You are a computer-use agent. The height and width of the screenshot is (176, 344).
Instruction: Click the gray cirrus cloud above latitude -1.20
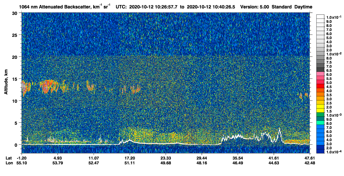(x=24, y=88)
